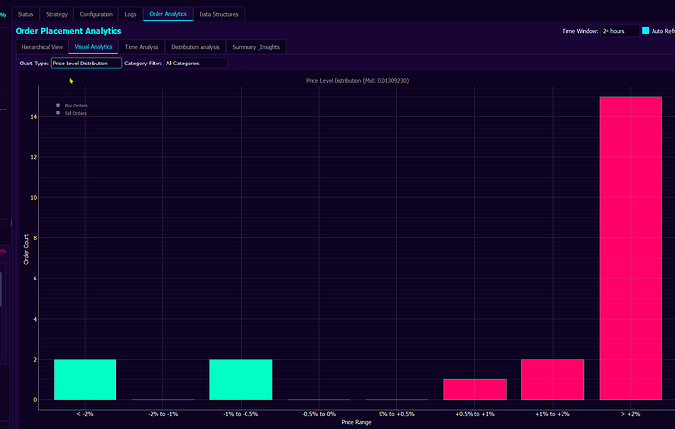Switch to Hierarchical View sub-tab

42,47
